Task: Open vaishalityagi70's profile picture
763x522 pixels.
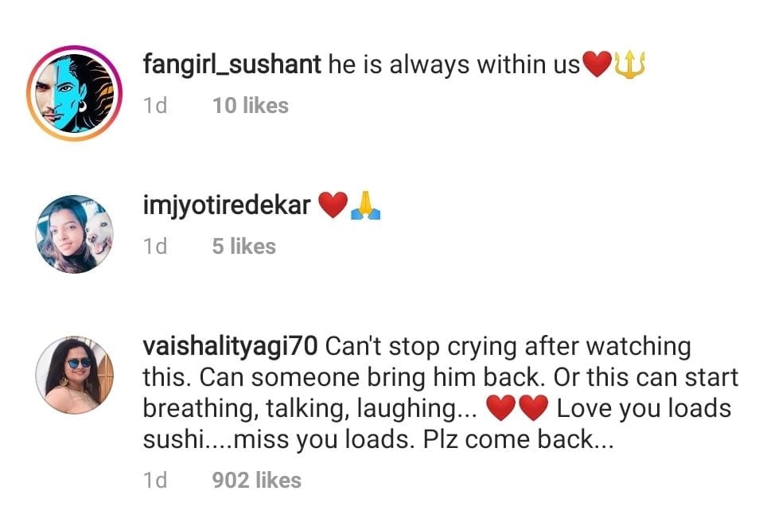Action: coord(75,375)
